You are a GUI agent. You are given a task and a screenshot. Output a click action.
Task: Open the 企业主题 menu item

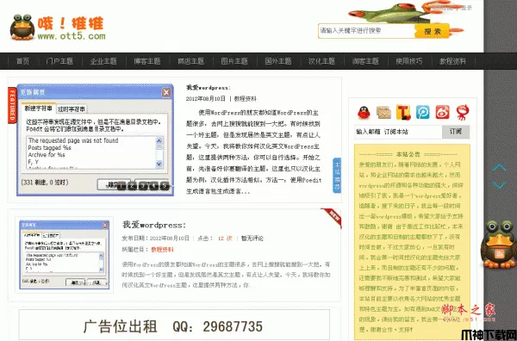[x=103, y=61]
